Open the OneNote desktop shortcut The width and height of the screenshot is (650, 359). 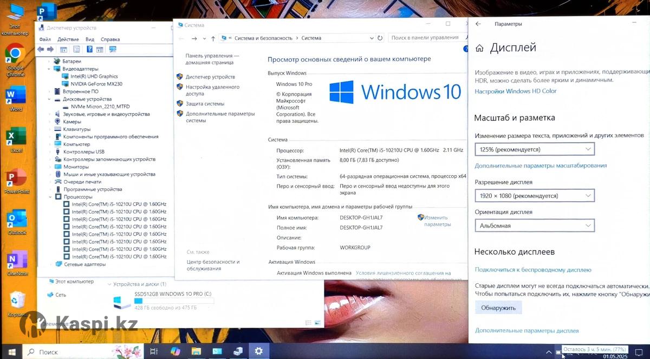[17, 263]
